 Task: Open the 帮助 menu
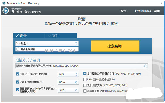point(157,11)
